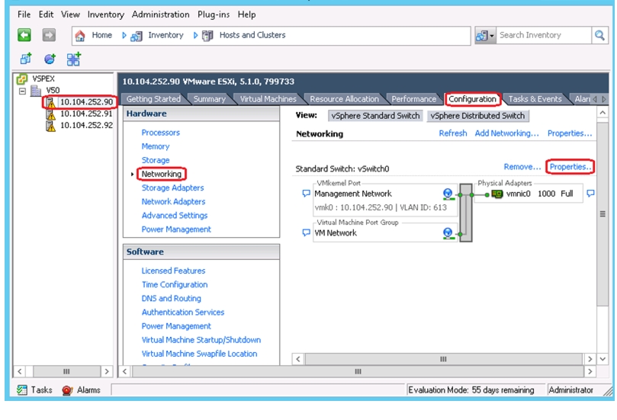Click the magnifier search button
The width and height of the screenshot is (617, 420).
coord(599,35)
